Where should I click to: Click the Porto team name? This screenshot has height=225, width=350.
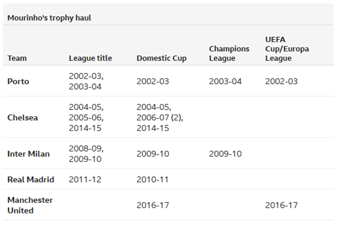tap(18, 81)
